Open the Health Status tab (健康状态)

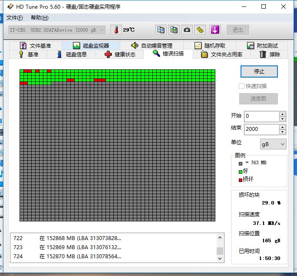[x=120, y=54]
